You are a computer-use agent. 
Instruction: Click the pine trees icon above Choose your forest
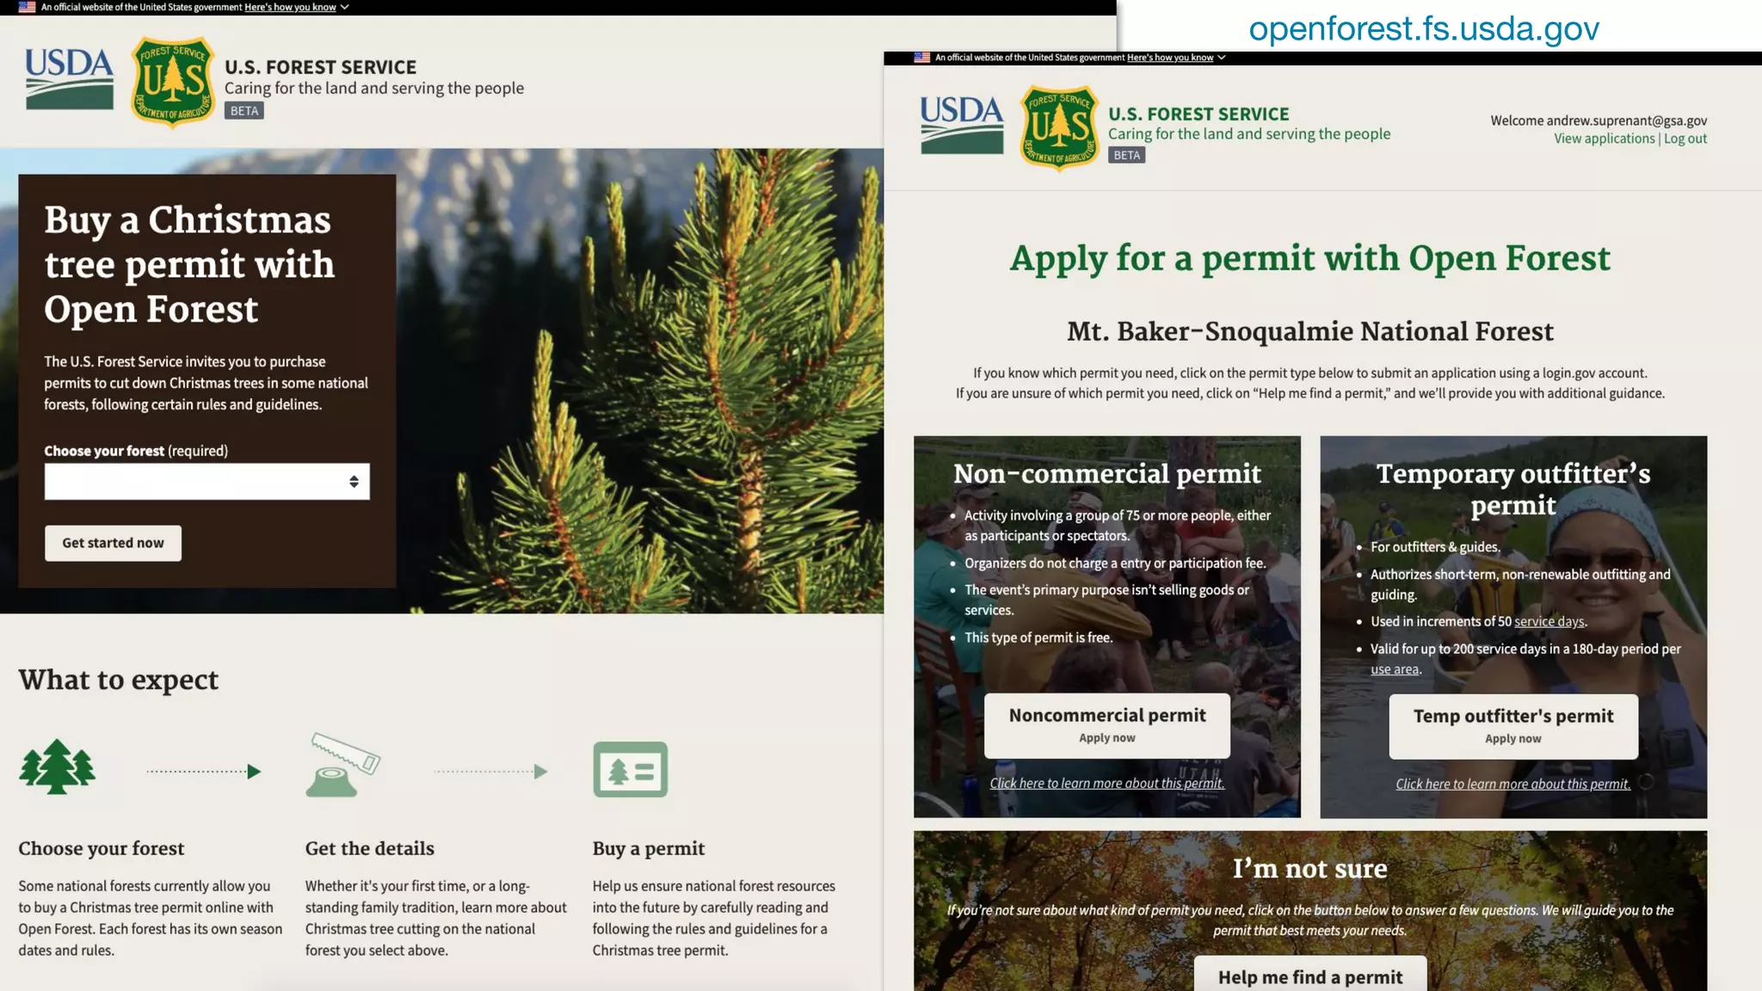coord(57,766)
